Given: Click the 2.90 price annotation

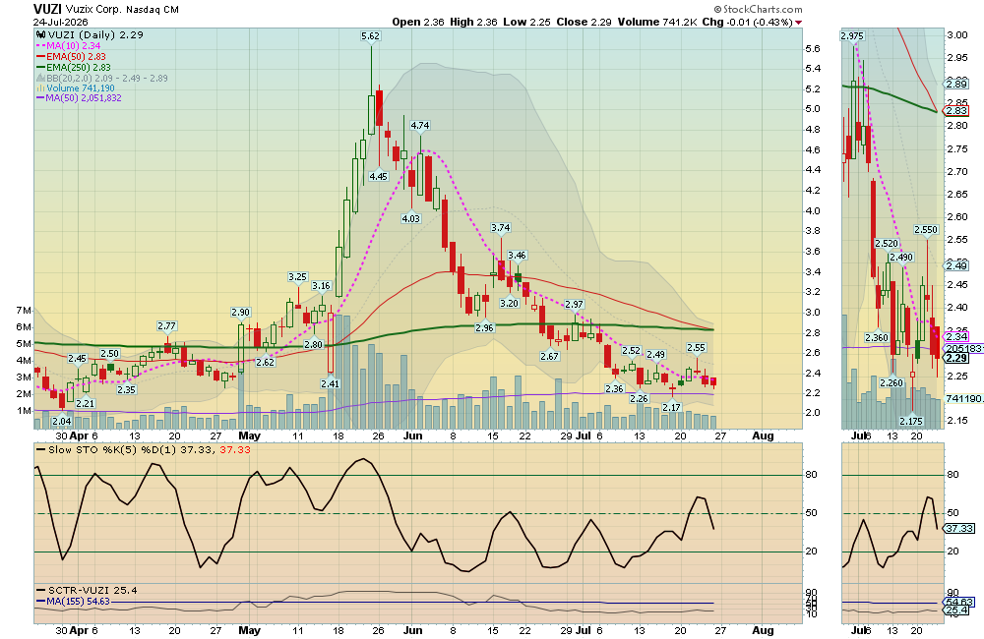Looking at the screenshot, I should pos(240,312).
